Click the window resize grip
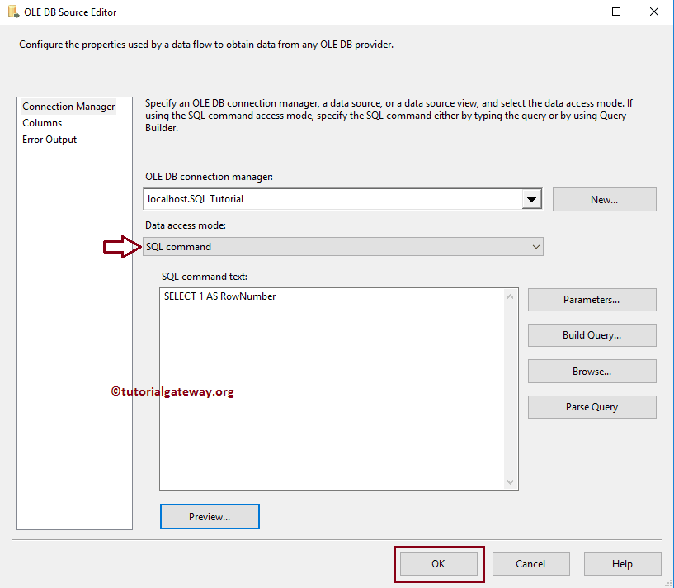 click(x=668, y=583)
